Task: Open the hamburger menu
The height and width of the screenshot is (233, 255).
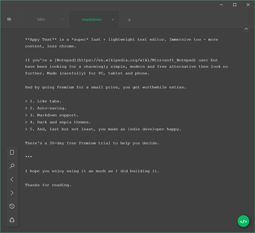Action: pos(9,19)
